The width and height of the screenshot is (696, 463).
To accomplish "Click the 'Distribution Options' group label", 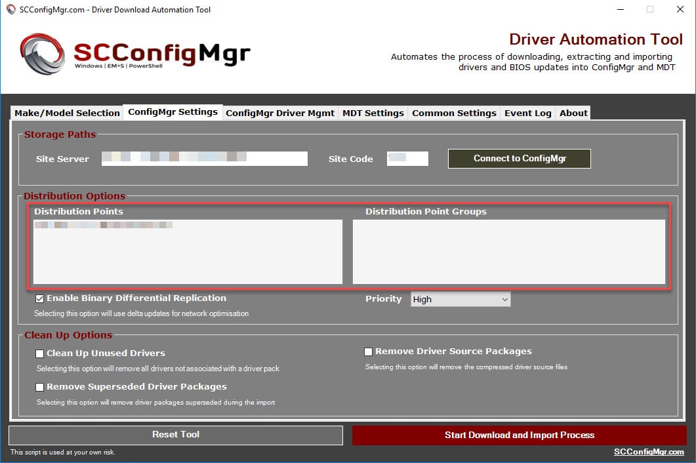I will pyautogui.click(x=75, y=196).
